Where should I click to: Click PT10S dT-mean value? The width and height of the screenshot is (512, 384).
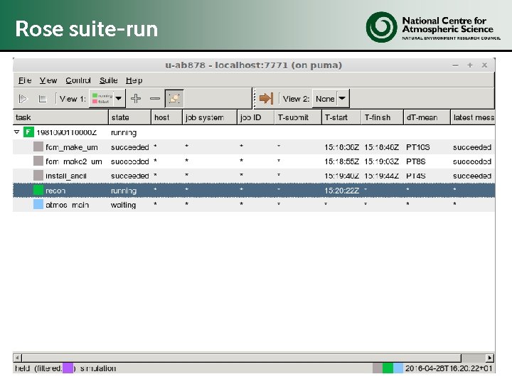tap(417, 147)
